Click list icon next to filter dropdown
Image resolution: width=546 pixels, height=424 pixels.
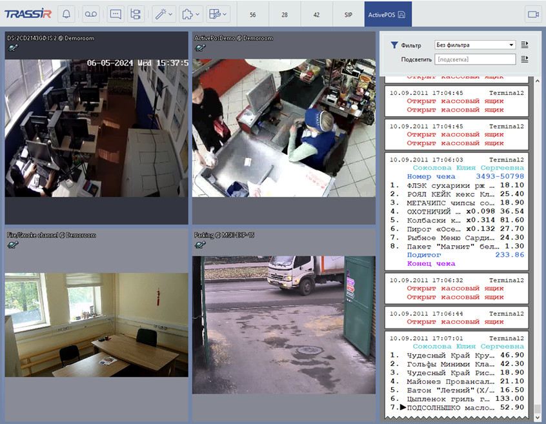525,45
